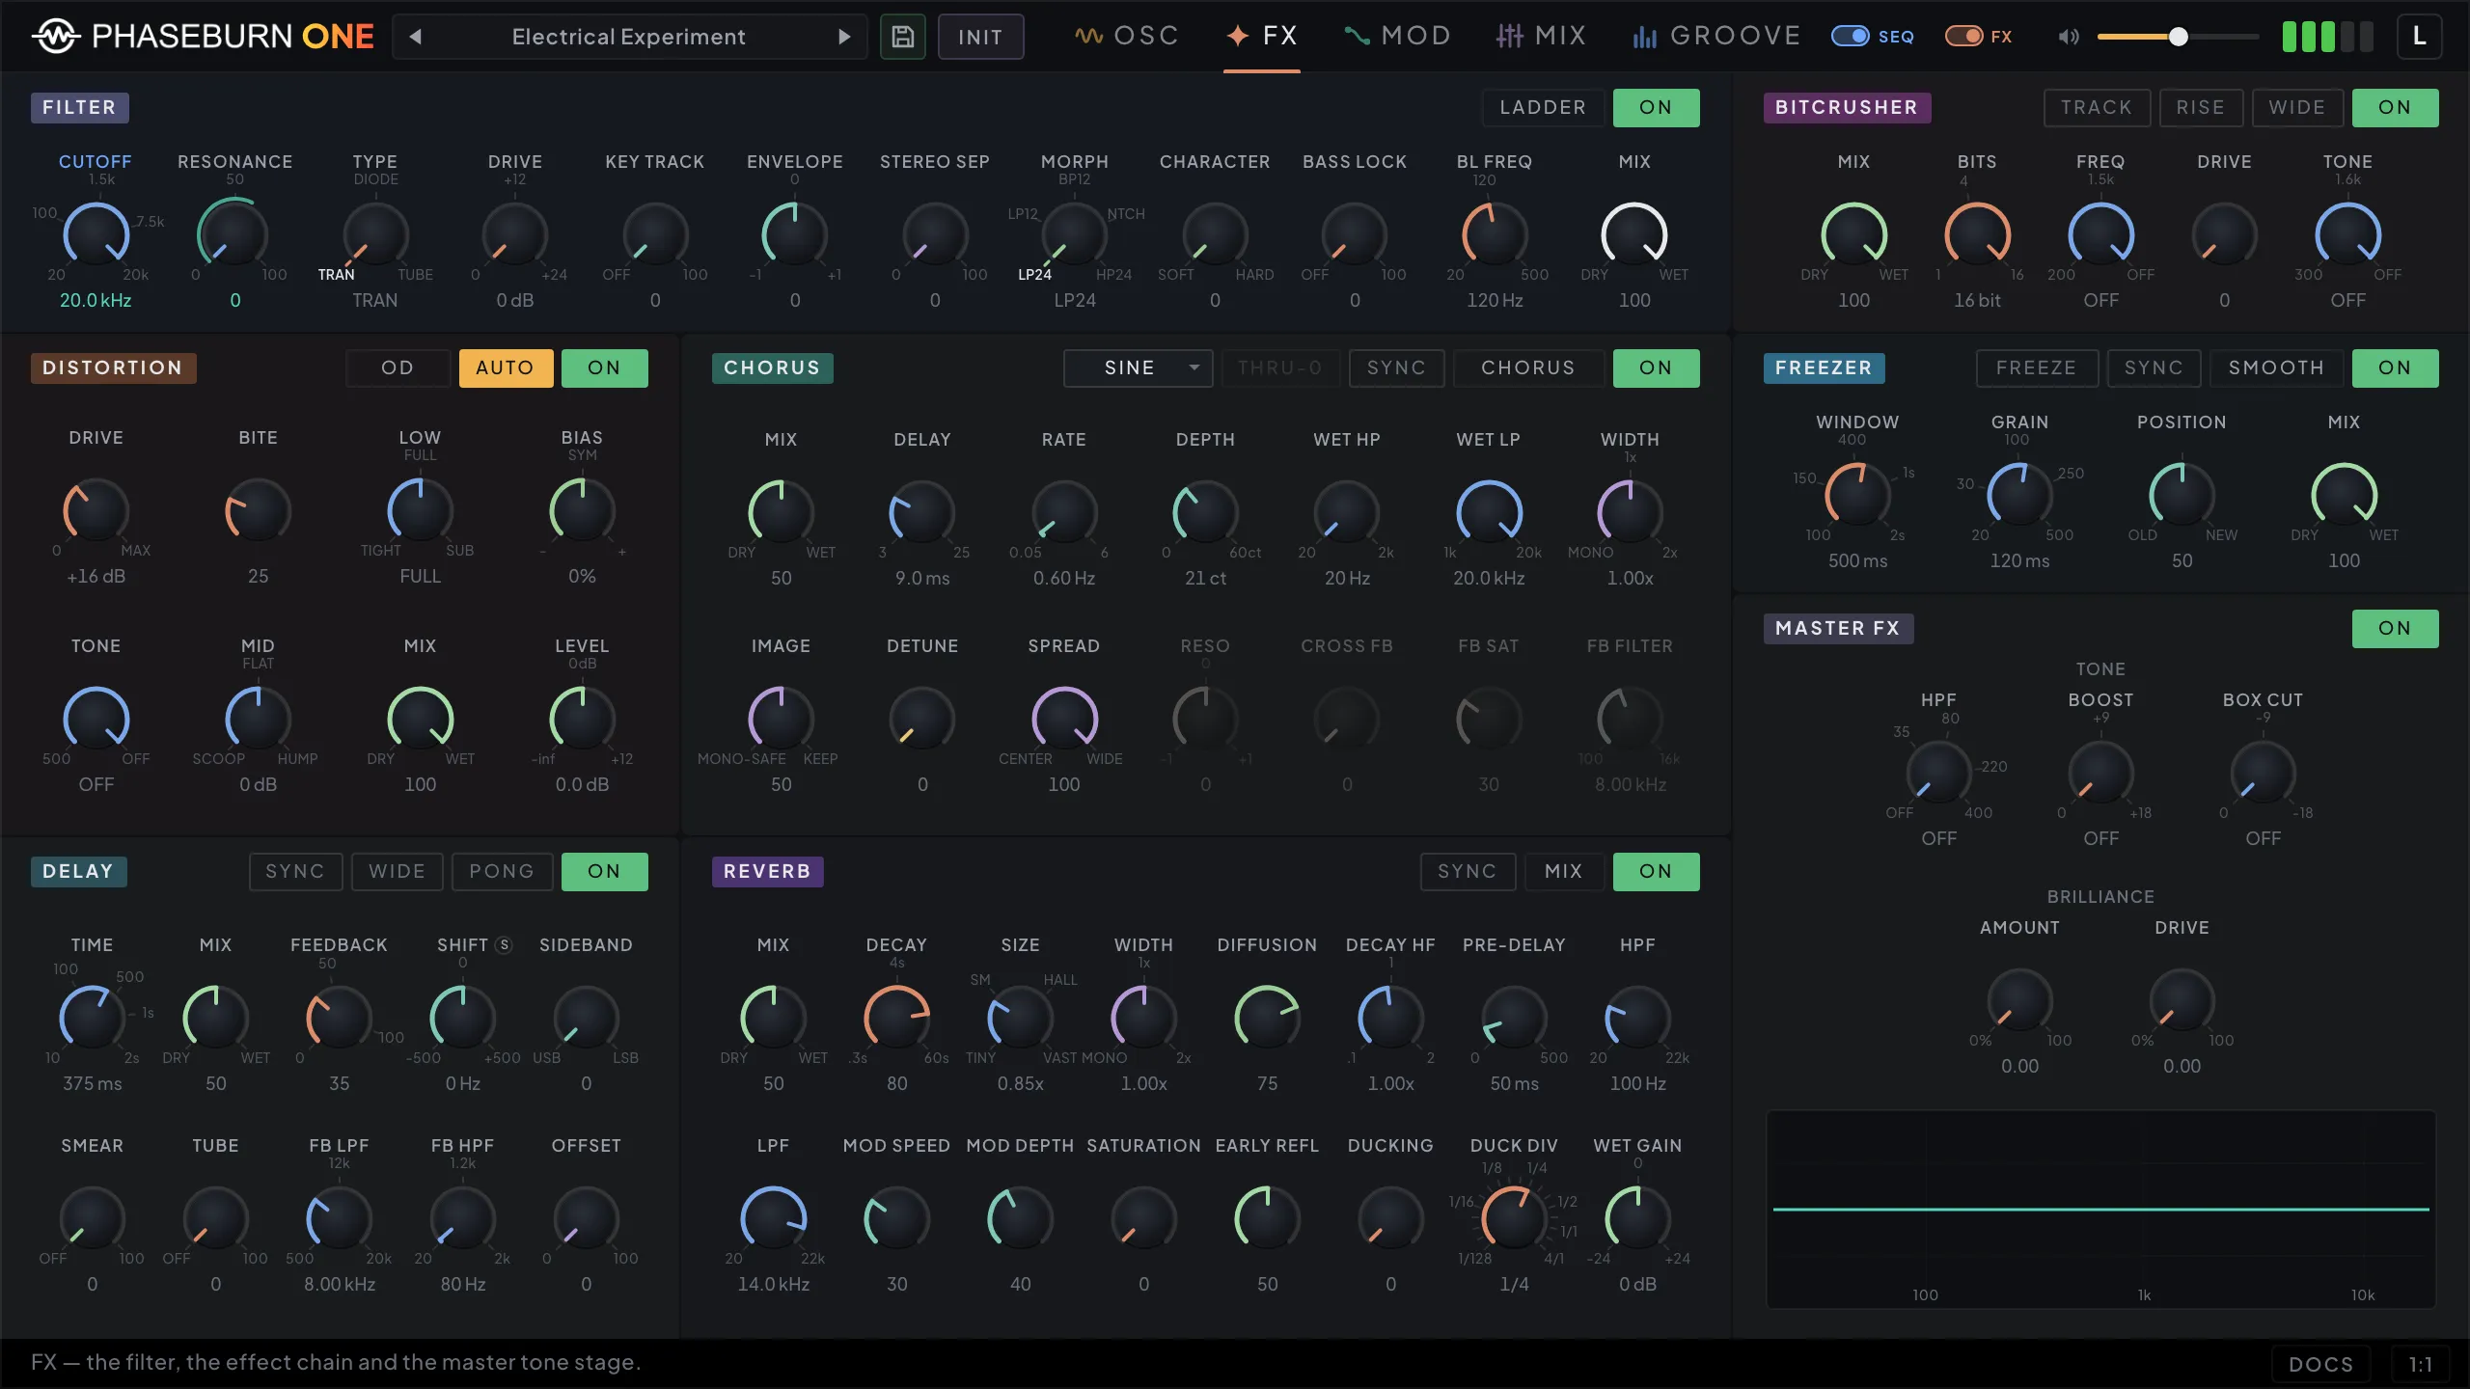Click the Tone BOOST knob

pyautogui.click(x=2100, y=773)
